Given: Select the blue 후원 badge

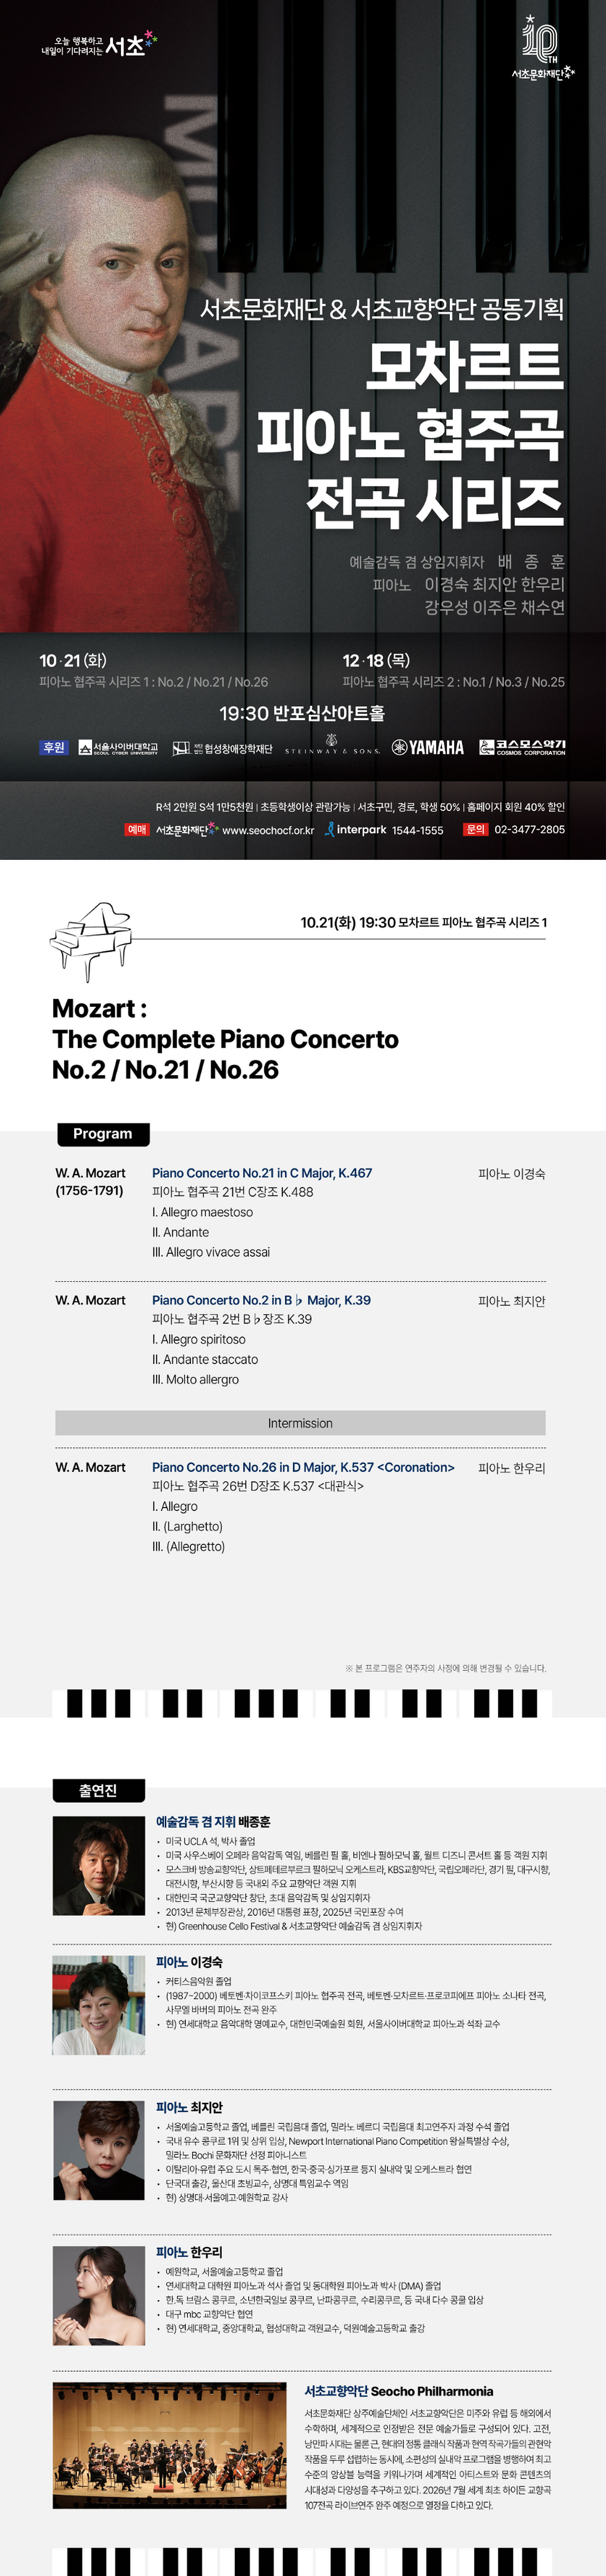Looking at the screenshot, I should pos(54,747).
